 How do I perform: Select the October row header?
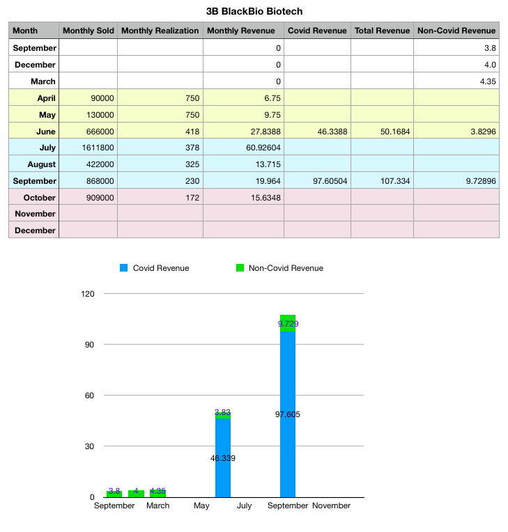[x=33, y=197]
